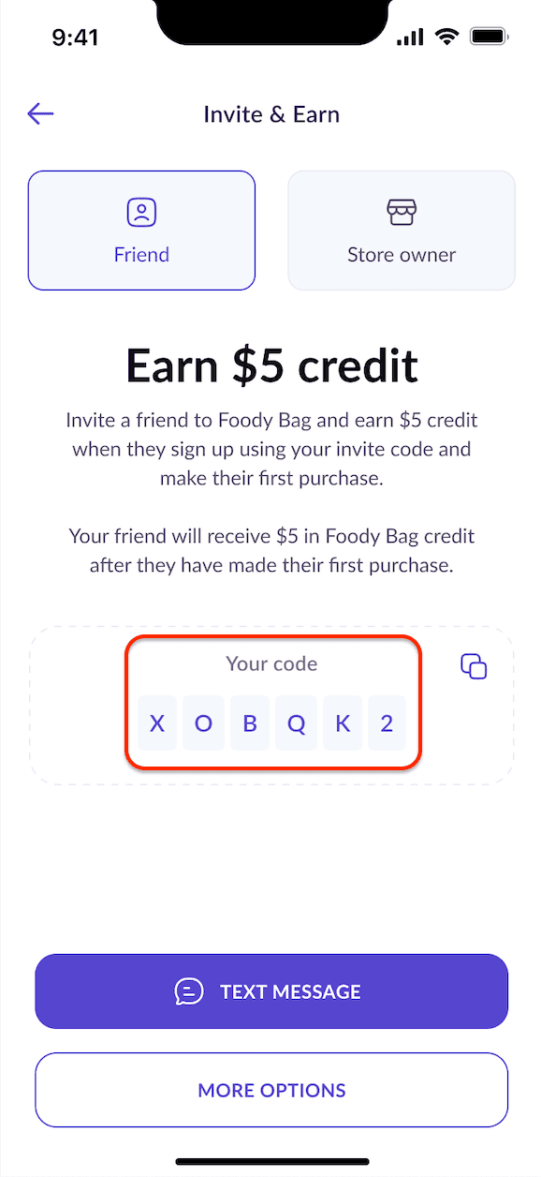Click the speech bubble icon in TEXT MESSAGE

point(188,991)
